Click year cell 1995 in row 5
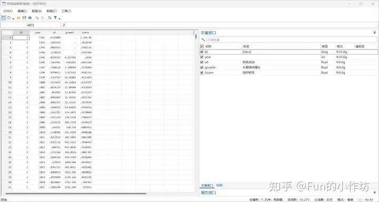This screenshot has width=379, height=202. click(42, 57)
